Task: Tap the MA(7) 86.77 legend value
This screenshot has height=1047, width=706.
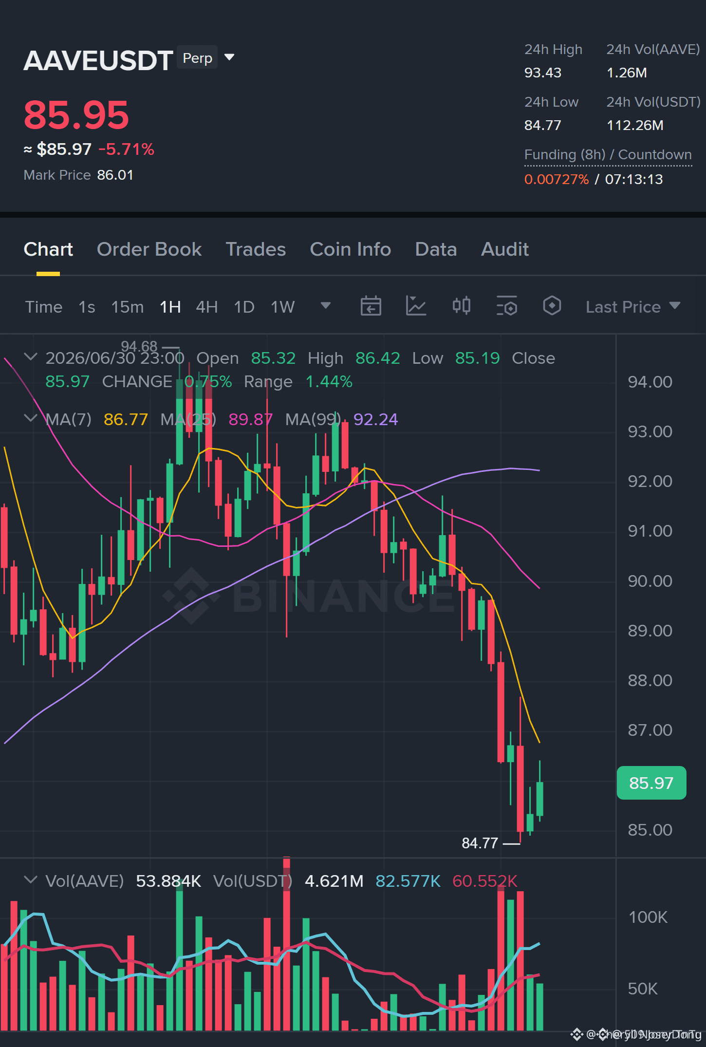Action: 126,419
